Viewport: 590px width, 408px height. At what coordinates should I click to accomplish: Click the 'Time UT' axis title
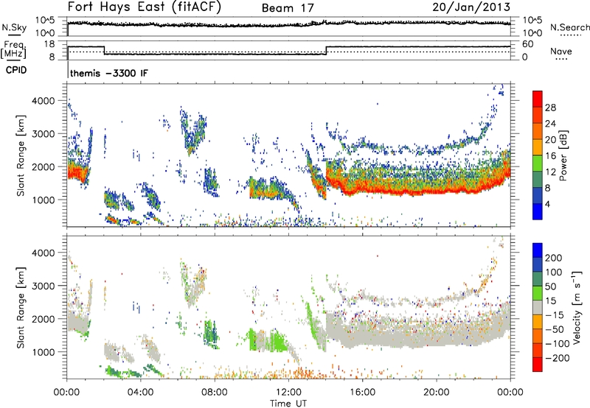coord(288,404)
